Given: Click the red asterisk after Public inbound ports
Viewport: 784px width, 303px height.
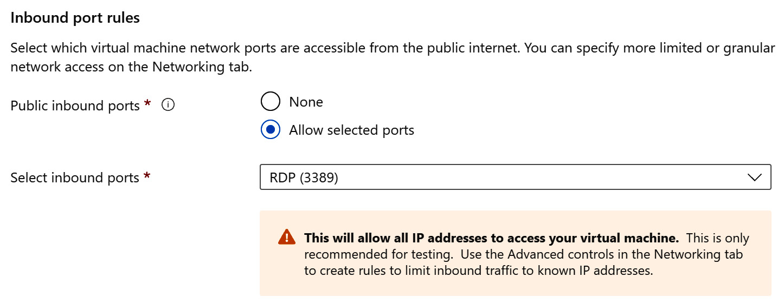Looking at the screenshot, I should point(147,104).
